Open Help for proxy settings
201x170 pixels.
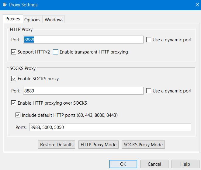click(x=185, y=164)
